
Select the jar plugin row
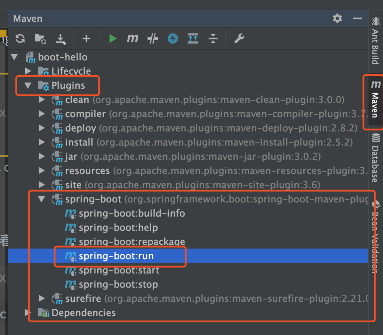(188, 157)
